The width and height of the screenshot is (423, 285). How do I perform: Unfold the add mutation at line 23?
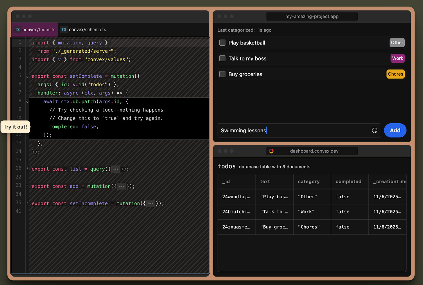27,186
